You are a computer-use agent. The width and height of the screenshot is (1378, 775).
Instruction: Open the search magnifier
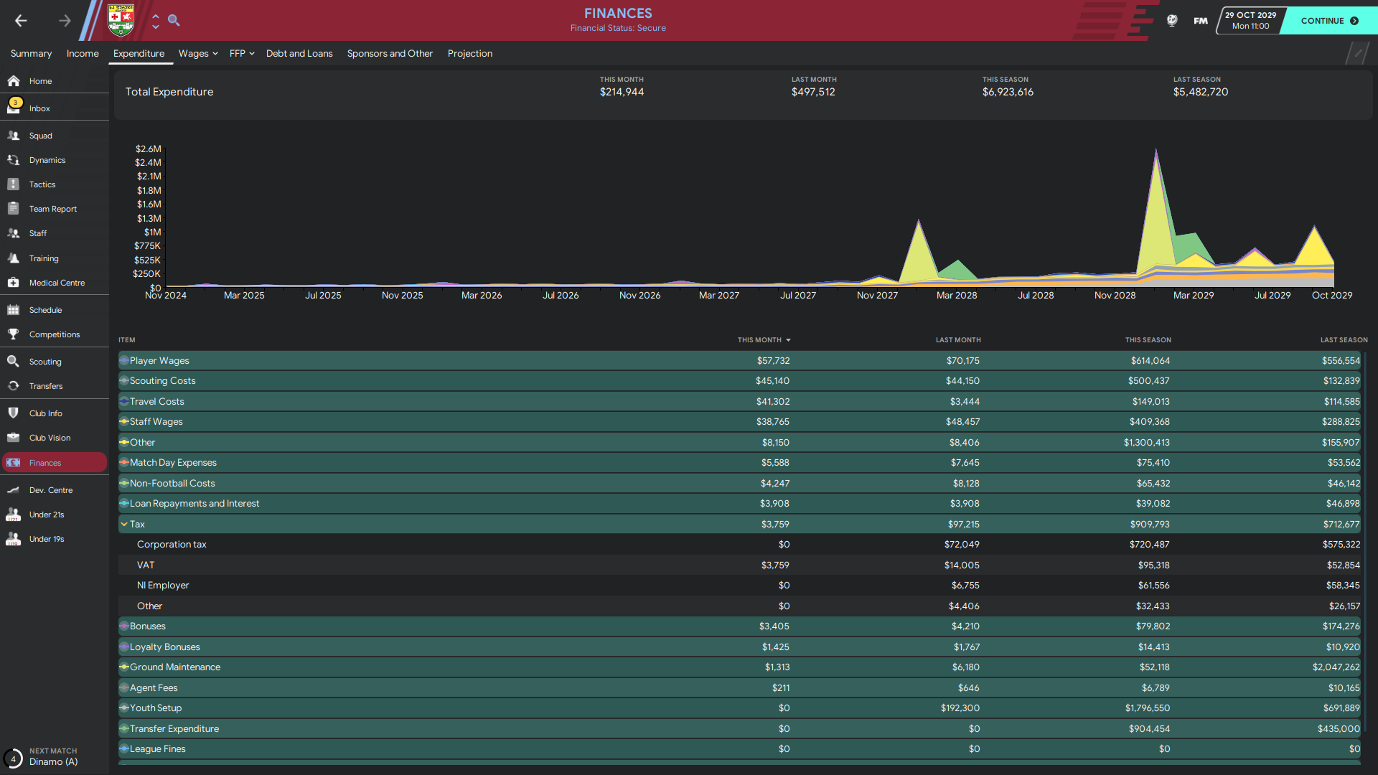click(174, 20)
